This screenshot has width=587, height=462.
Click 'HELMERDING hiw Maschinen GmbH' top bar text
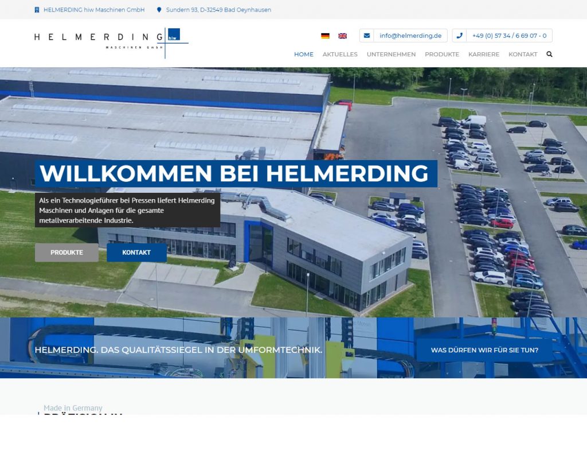coord(94,10)
